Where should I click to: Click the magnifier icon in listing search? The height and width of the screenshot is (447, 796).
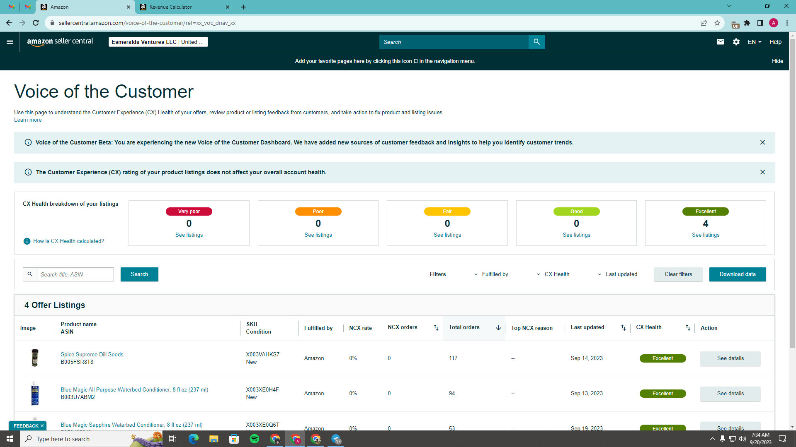[x=30, y=274]
